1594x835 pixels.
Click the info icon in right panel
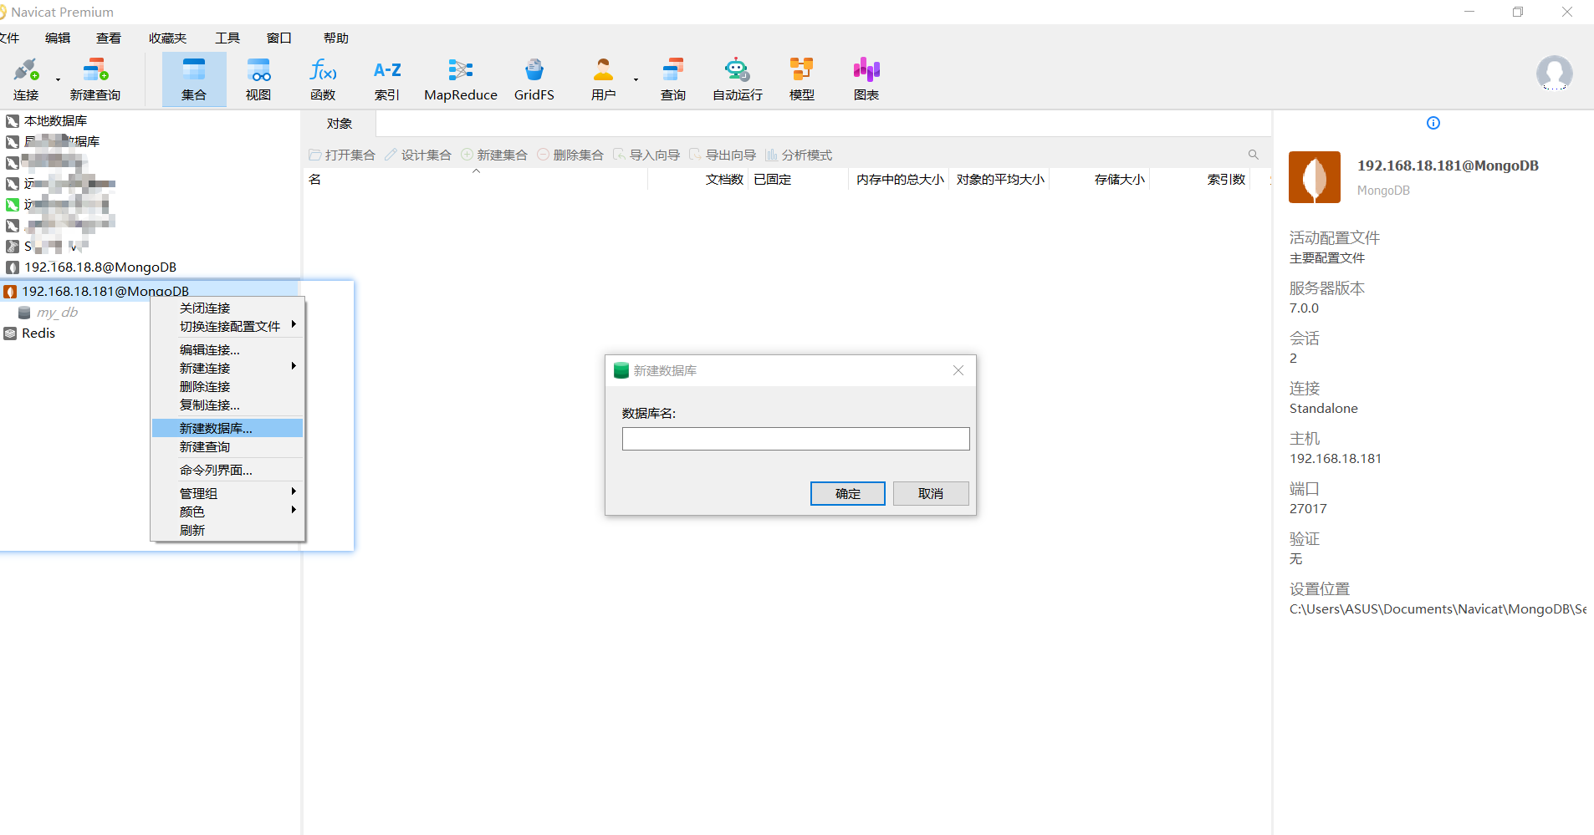coord(1433,123)
